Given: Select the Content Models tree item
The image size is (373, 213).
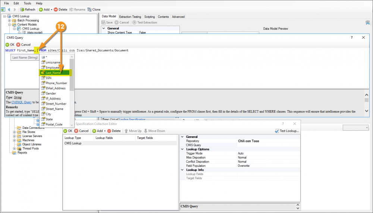Looking at the screenshot, I should (x=27, y=25).
